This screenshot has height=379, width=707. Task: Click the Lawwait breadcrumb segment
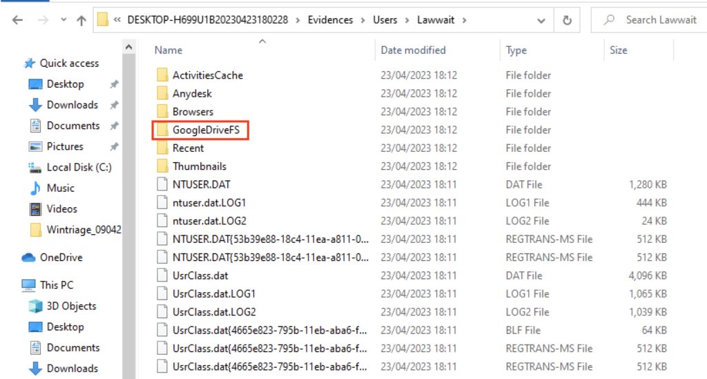pyautogui.click(x=436, y=20)
